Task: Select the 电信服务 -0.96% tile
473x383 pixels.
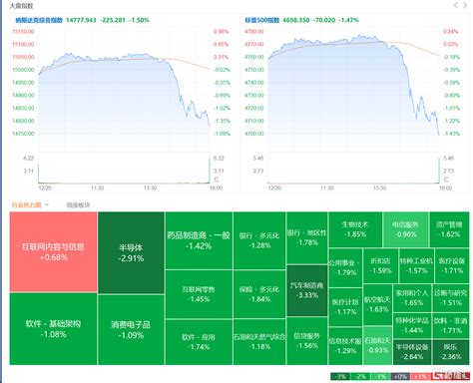Action: coord(405,229)
